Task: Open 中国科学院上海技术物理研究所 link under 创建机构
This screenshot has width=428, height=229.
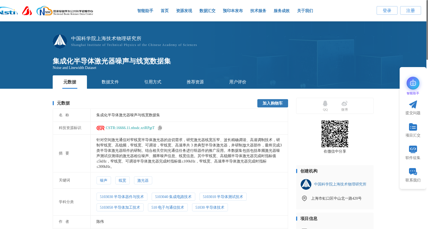Action: 340,184
